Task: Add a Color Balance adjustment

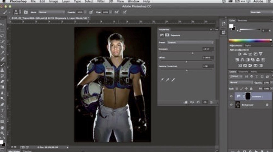Action: coord(242,60)
